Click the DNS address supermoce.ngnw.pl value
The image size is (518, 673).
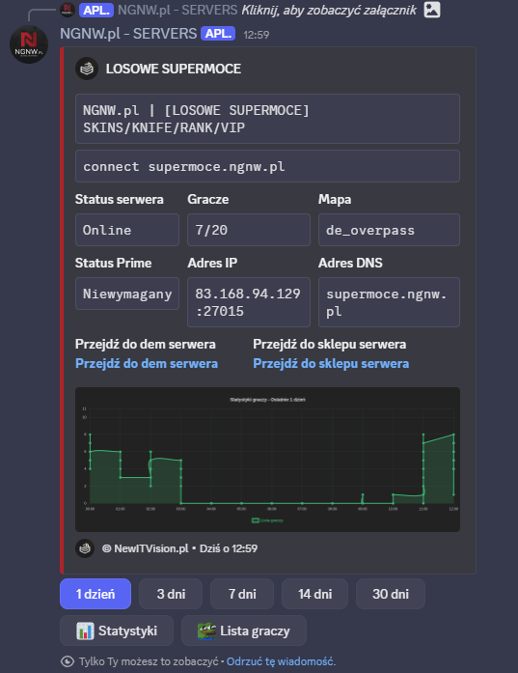[389, 302]
